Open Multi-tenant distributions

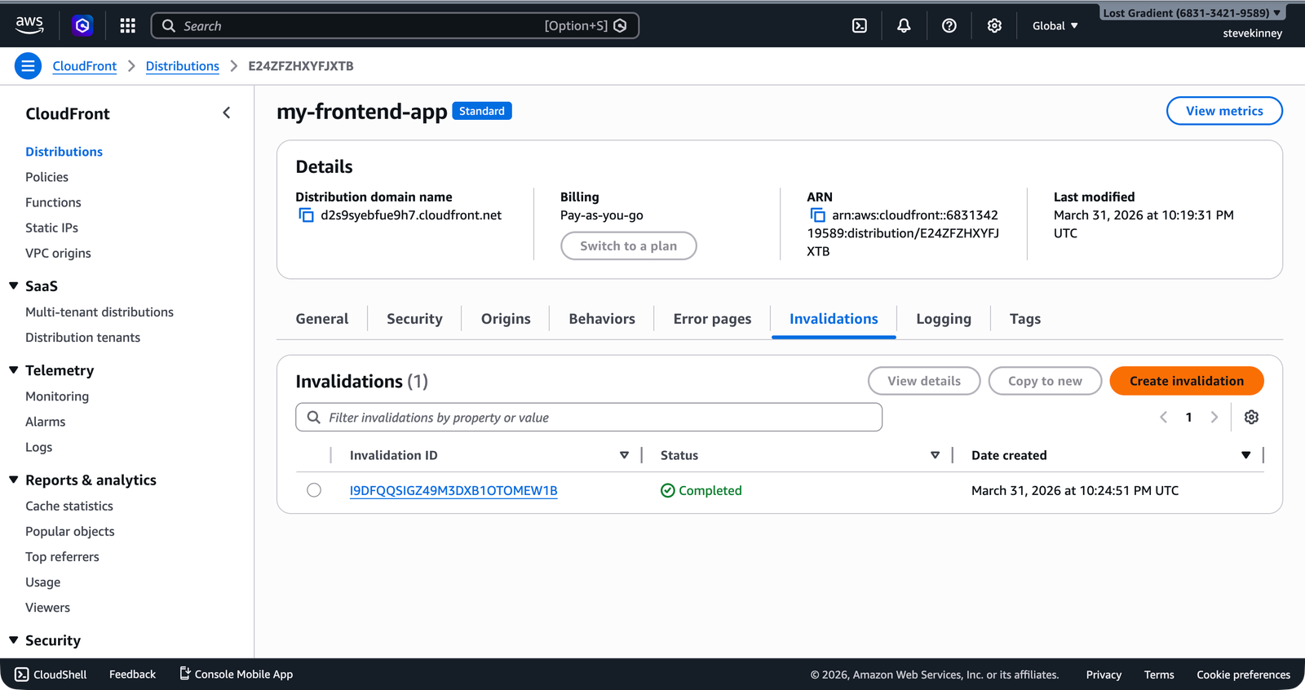pyautogui.click(x=100, y=312)
